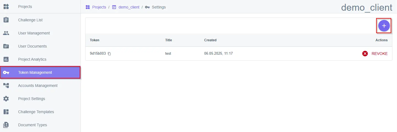This screenshot has width=397, height=132.
Task: Open Projects from the sidebar menu
Action: click(x=25, y=7)
